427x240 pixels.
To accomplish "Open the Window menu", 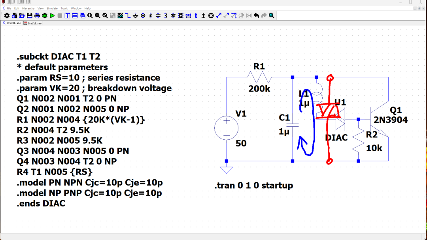I will point(76,8).
